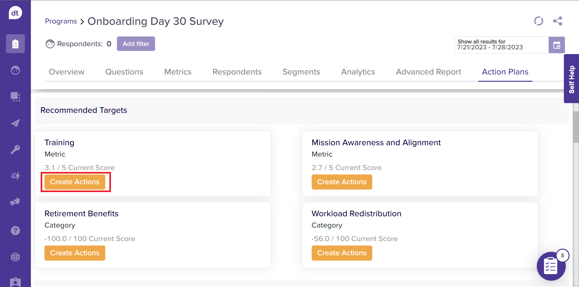579x287 pixels.
Task: Open the clipboard programs icon in the sidebar
Action: tap(15, 44)
